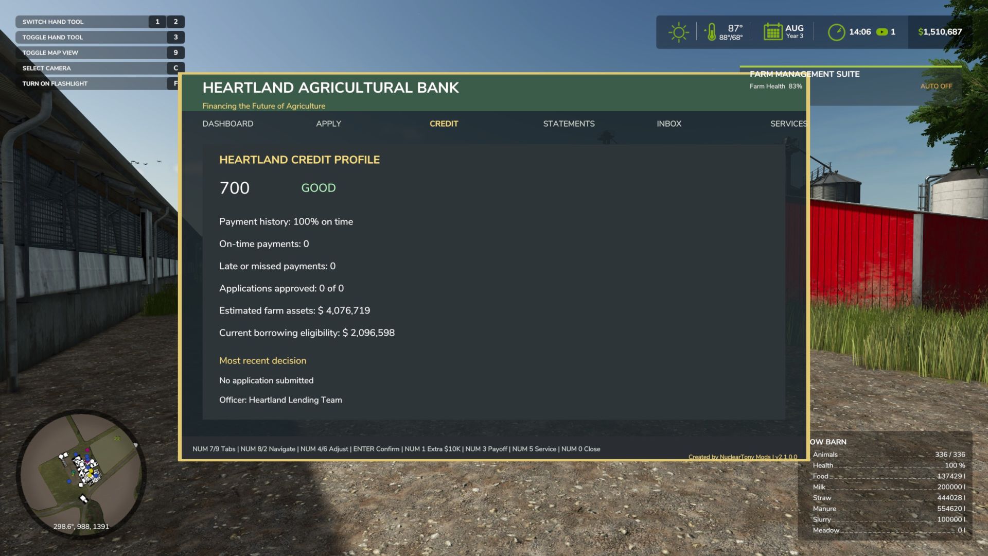Click the Health 100 % row
The height and width of the screenshot is (556, 988).
click(x=889, y=465)
